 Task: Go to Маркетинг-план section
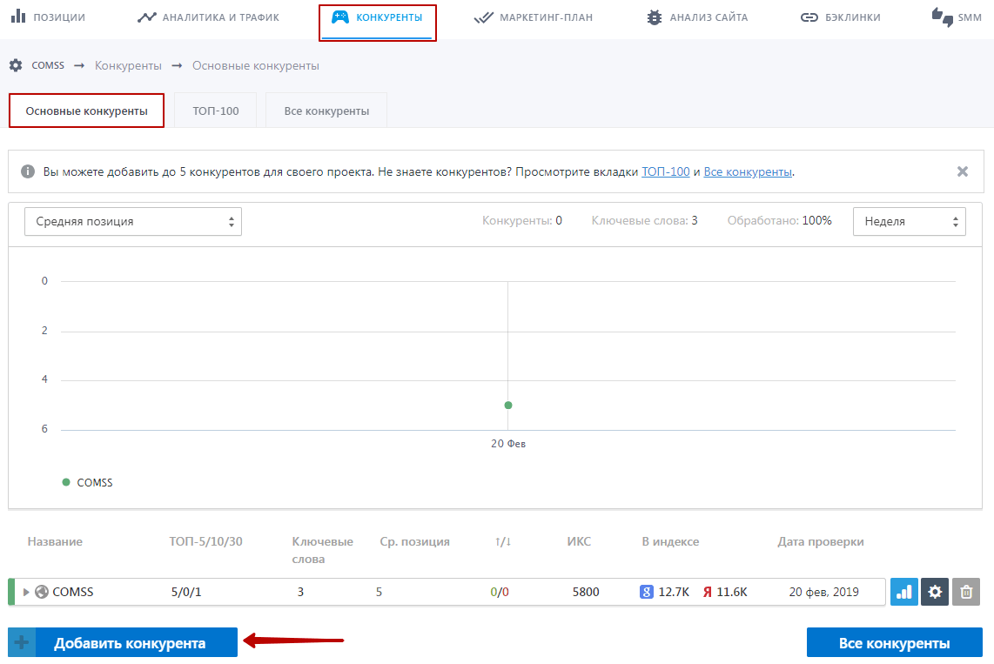(534, 17)
